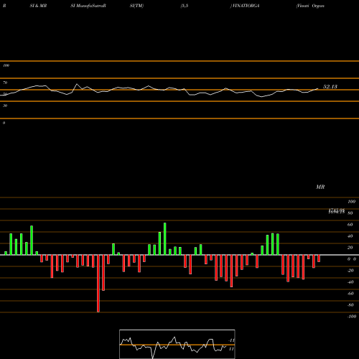Click the tallest red bar reaching -100
359x359 pixels.
pos(98,284)
